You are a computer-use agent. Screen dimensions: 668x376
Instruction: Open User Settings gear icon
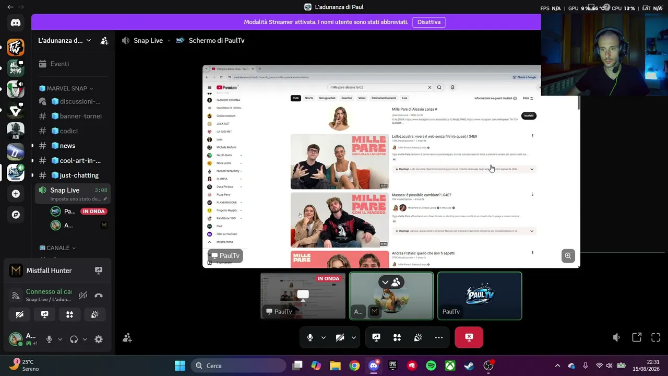point(99,339)
